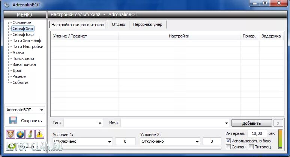The width and height of the screenshot is (290, 157).
Task: Go to Поиск цели section
Action: tap(23, 58)
